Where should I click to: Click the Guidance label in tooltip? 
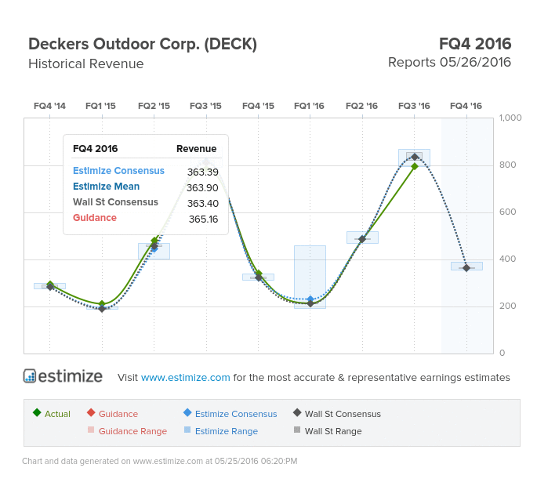(x=95, y=218)
